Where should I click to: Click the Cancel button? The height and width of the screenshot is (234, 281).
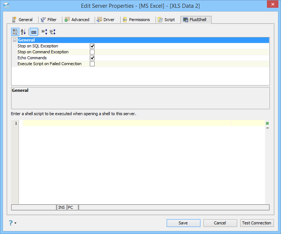point(220,223)
